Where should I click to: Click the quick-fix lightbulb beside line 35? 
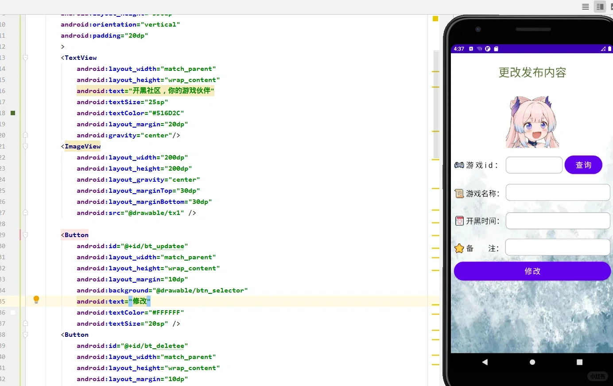(x=36, y=300)
